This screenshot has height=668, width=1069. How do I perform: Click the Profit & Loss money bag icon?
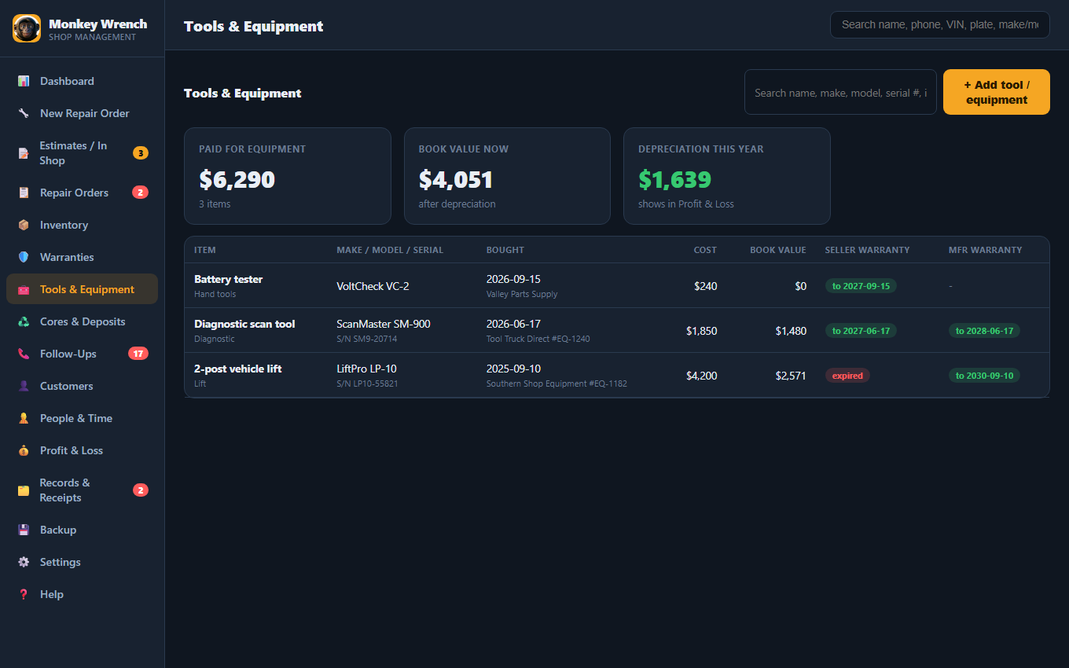[x=24, y=450]
